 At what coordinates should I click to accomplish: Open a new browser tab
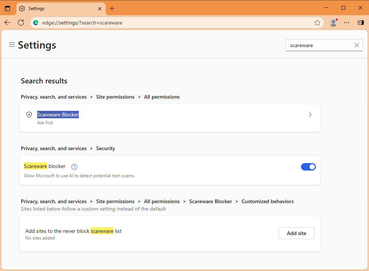tap(112, 9)
